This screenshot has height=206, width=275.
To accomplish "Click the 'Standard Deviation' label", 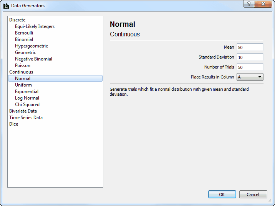I will (216, 57).
